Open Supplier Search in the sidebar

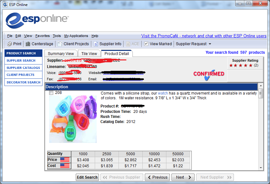pyautogui.click(x=23, y=60)
